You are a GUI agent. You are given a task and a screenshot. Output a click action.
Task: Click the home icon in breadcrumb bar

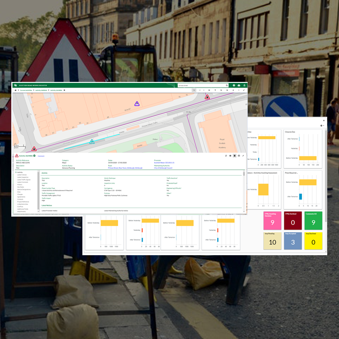coord(16,89)
